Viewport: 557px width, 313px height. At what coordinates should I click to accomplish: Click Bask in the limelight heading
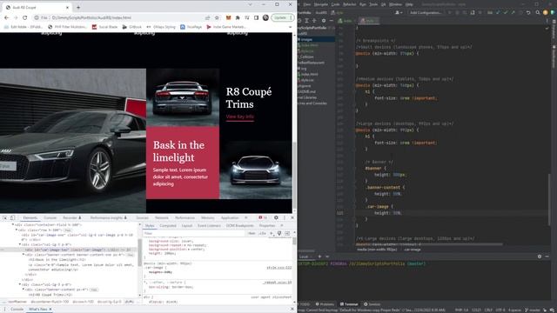click(x=178, y=151)
